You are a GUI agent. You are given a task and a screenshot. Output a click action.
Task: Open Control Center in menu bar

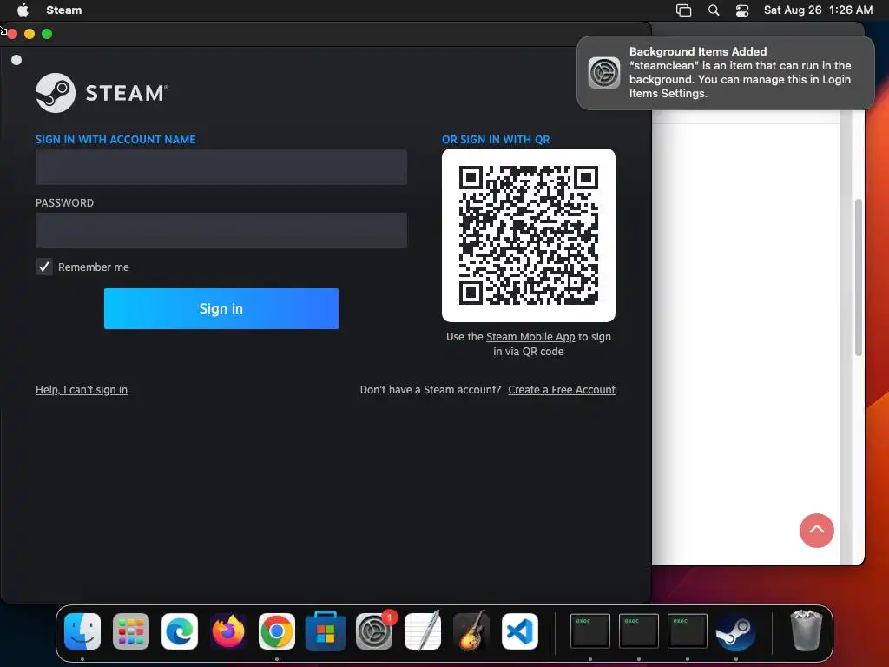click(x=742, y=10)
